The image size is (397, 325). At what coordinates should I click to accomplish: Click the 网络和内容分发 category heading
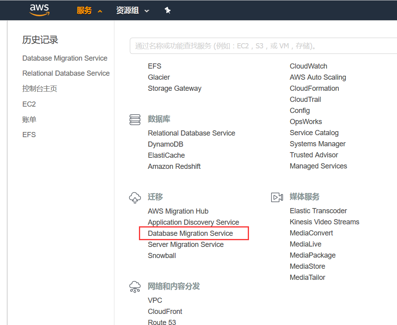tap(174, 287)
